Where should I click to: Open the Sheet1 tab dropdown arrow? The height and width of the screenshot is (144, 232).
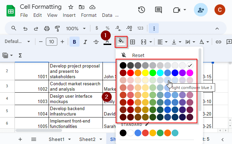tap(69, 139)
